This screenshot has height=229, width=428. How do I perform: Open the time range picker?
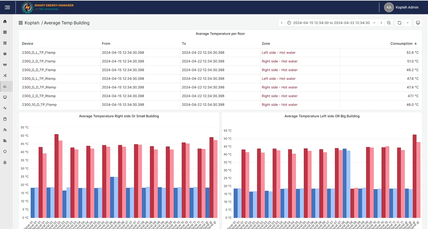[331, 23]
